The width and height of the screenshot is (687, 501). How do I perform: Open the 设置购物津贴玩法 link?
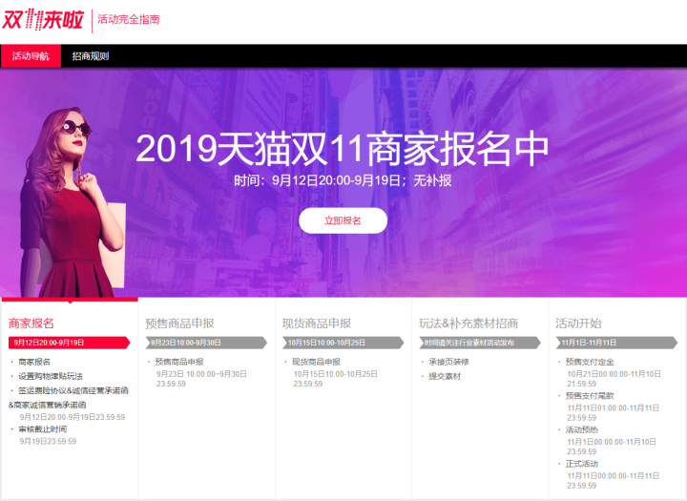coord(51,376)
